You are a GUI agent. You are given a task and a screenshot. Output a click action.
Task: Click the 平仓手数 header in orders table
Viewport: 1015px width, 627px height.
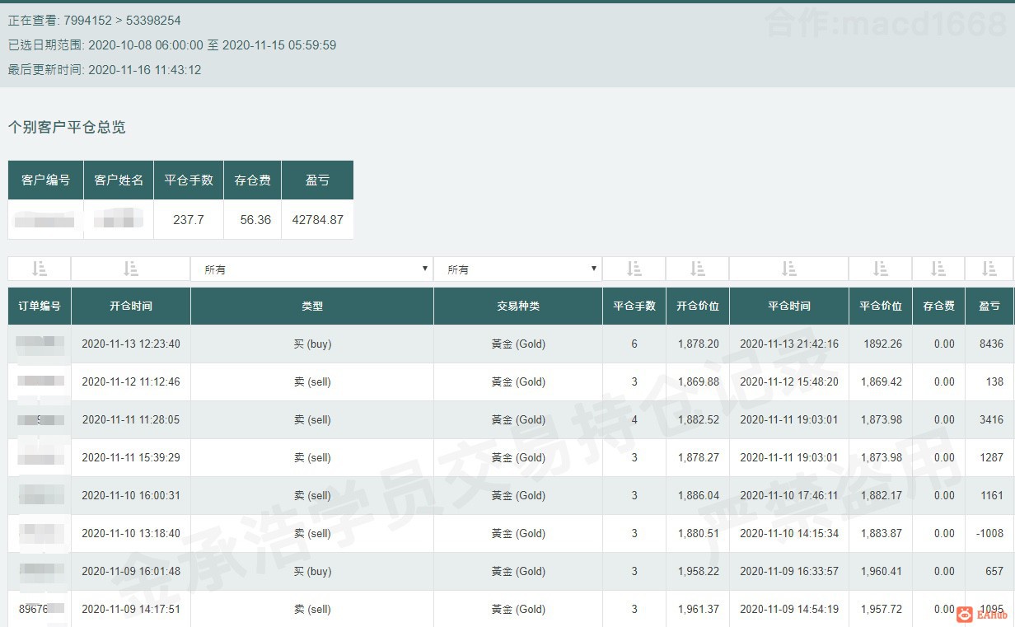click(x=634, y=306)
